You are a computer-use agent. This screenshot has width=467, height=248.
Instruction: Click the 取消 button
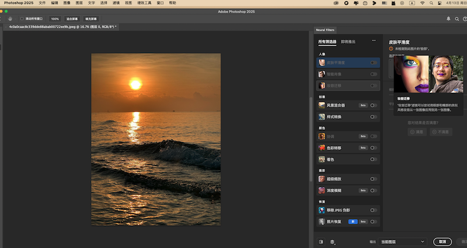[x=442, y=242]
